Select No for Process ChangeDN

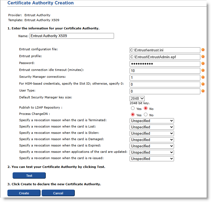click(146, 115)
